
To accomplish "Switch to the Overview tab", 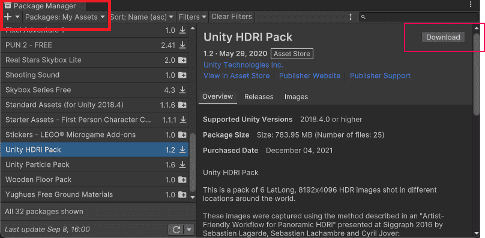I will click(217, 97).
